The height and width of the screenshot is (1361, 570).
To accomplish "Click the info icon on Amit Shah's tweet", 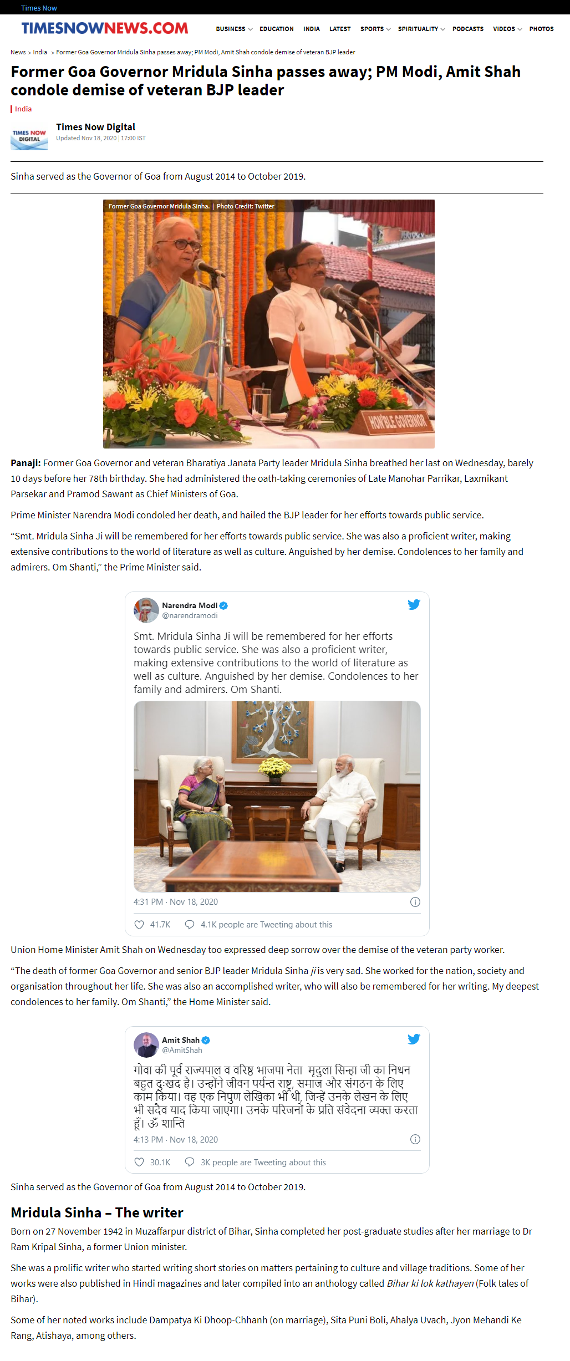I will [x=415, y=1139].
